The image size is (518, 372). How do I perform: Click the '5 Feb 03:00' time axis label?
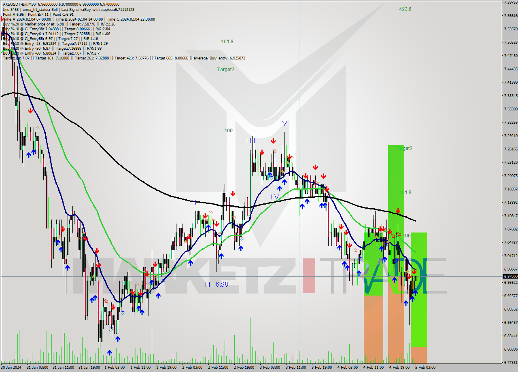coord(425,368)
